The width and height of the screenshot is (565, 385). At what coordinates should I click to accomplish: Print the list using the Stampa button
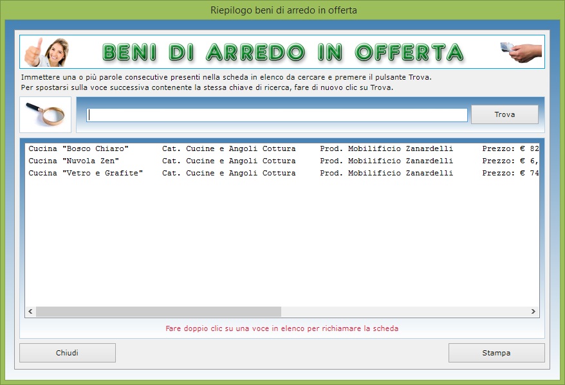(496, 353)
